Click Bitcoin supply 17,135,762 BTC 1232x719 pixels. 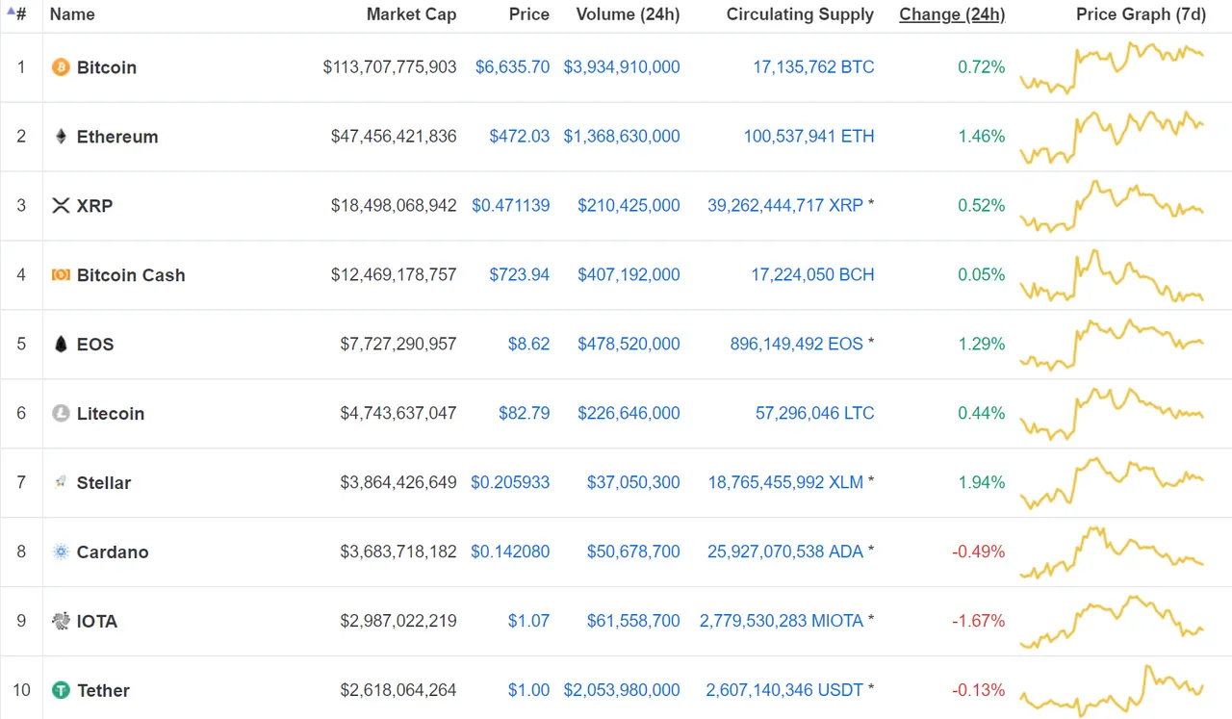[x=814, y=67]
